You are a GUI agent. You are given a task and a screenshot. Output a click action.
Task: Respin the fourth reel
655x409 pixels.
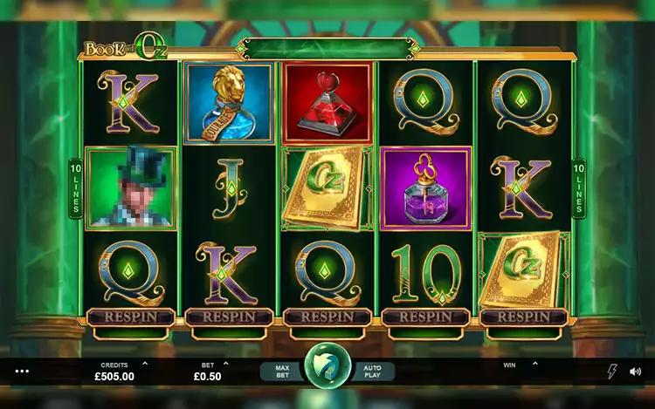click(425, 317)
